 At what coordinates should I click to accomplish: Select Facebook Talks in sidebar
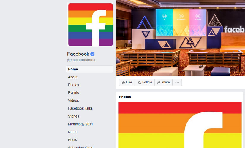tap(80, 108)
